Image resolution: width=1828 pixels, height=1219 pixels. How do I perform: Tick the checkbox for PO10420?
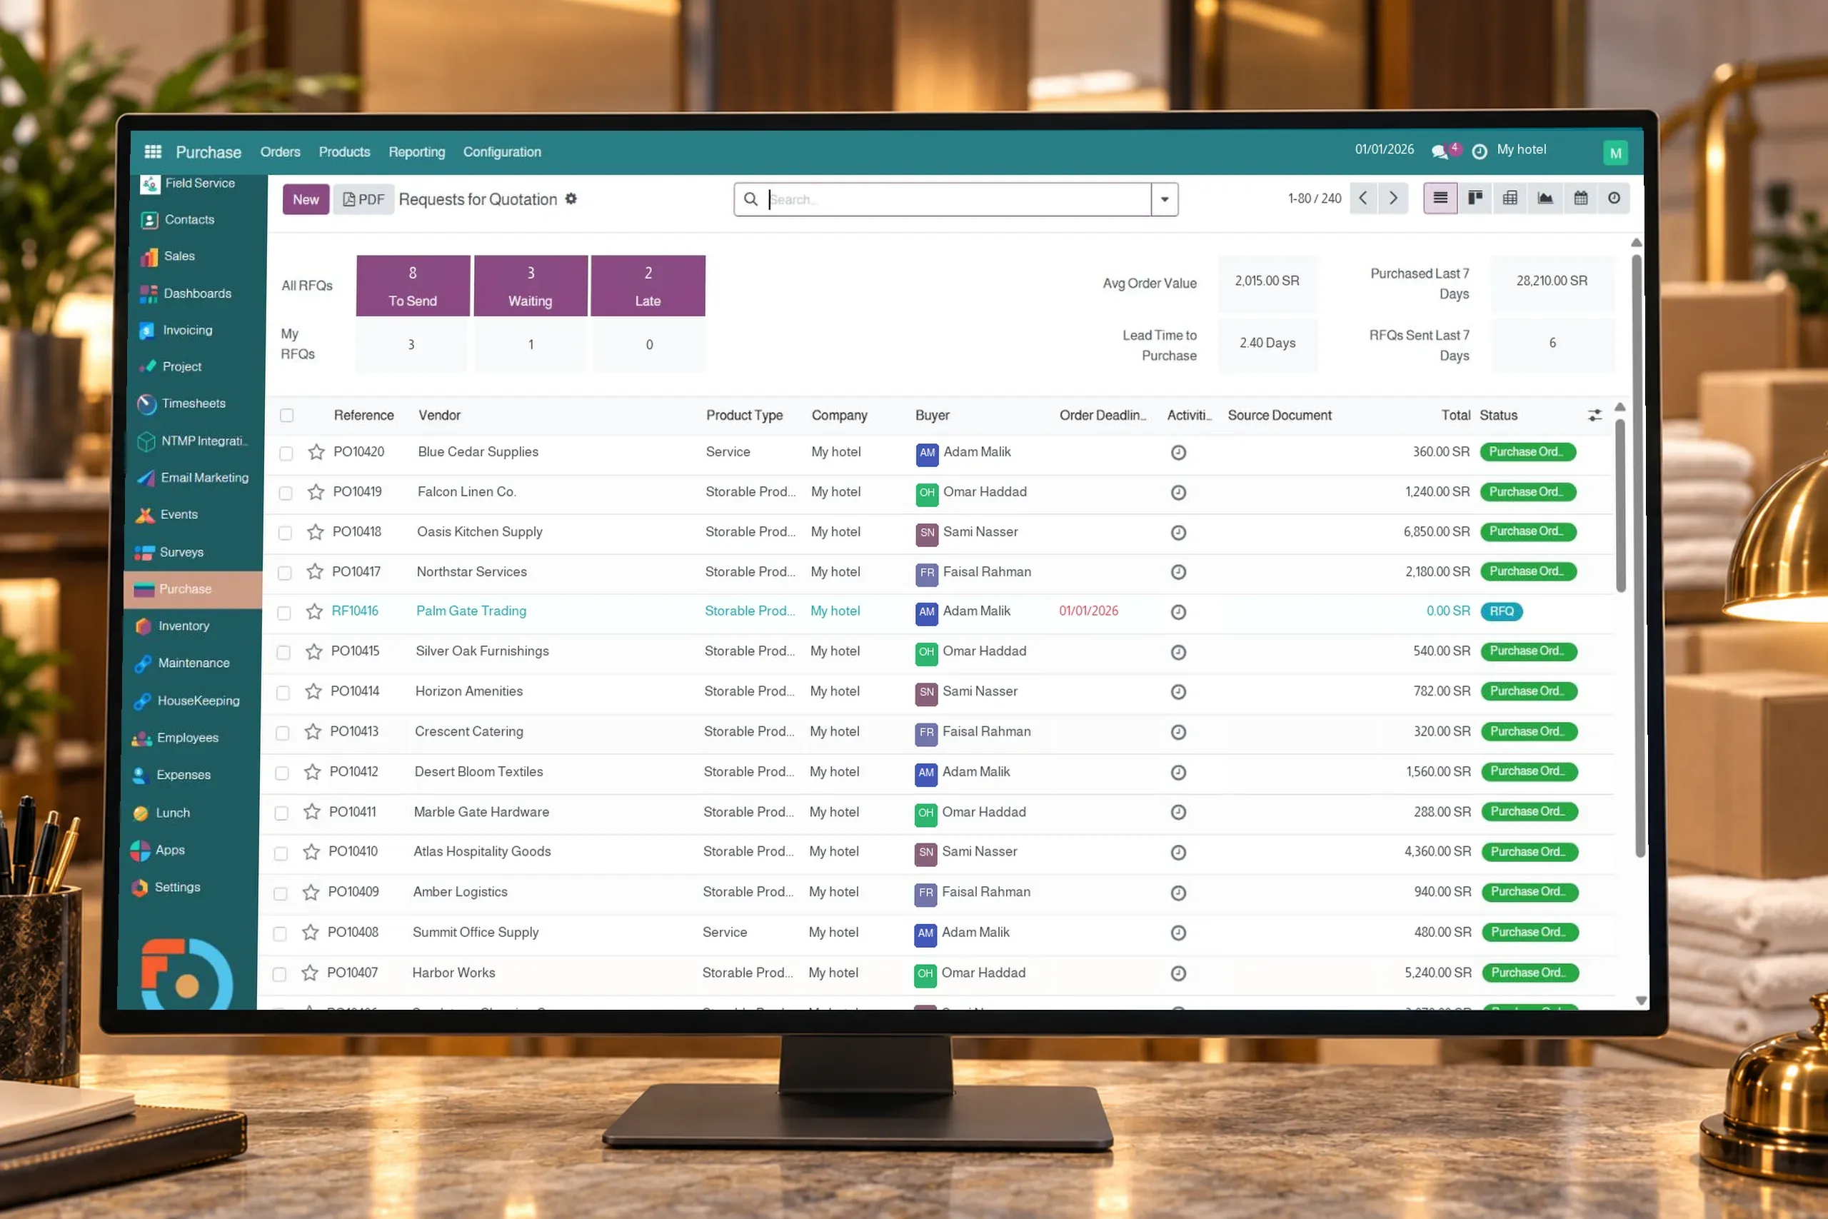[x=286, y=453]
